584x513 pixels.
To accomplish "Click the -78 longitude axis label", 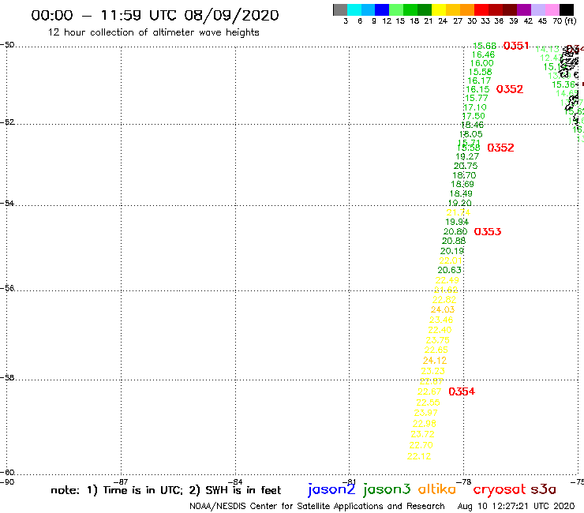I will pos(463,481).
